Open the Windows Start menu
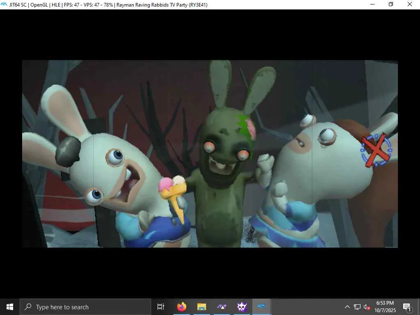Screen dimensions: 420x315 [10, 307]
